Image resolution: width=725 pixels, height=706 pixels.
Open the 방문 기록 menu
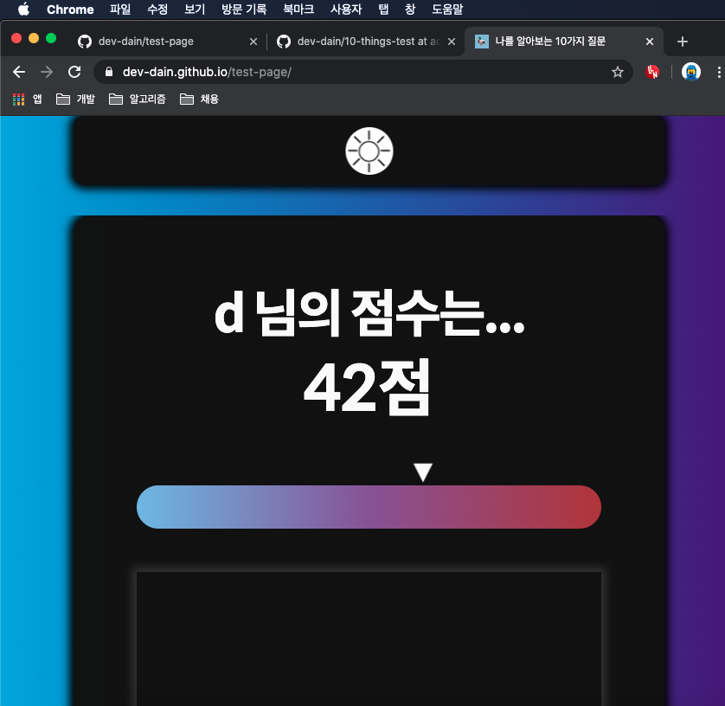pos(244,10)
